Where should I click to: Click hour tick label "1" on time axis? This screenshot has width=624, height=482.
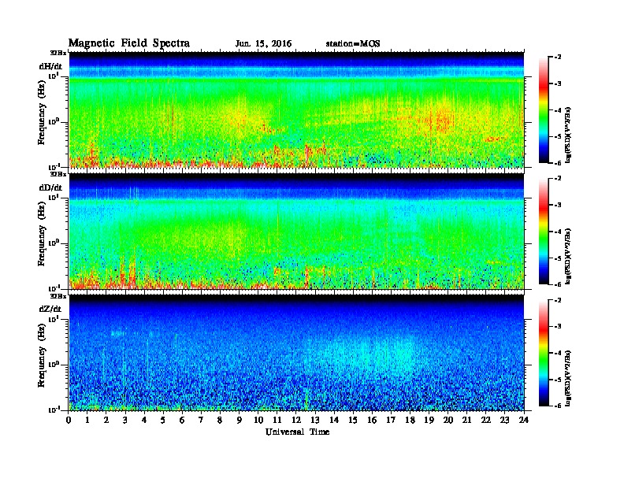[87, 421]
